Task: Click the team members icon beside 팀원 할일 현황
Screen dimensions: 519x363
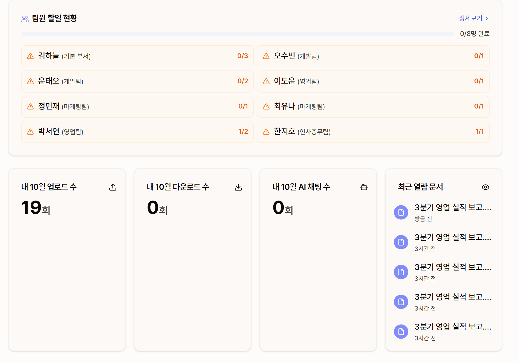Action: 25,19
